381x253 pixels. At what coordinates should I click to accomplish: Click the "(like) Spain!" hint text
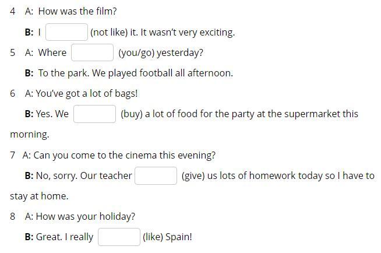[x=167, y=237]
